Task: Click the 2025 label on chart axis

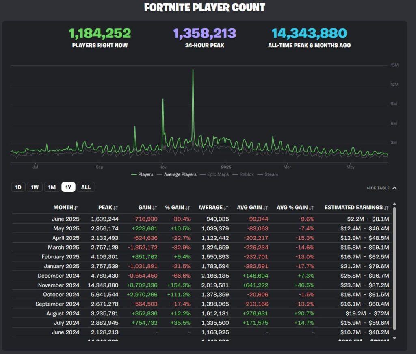Action: (x=226, y=167)
